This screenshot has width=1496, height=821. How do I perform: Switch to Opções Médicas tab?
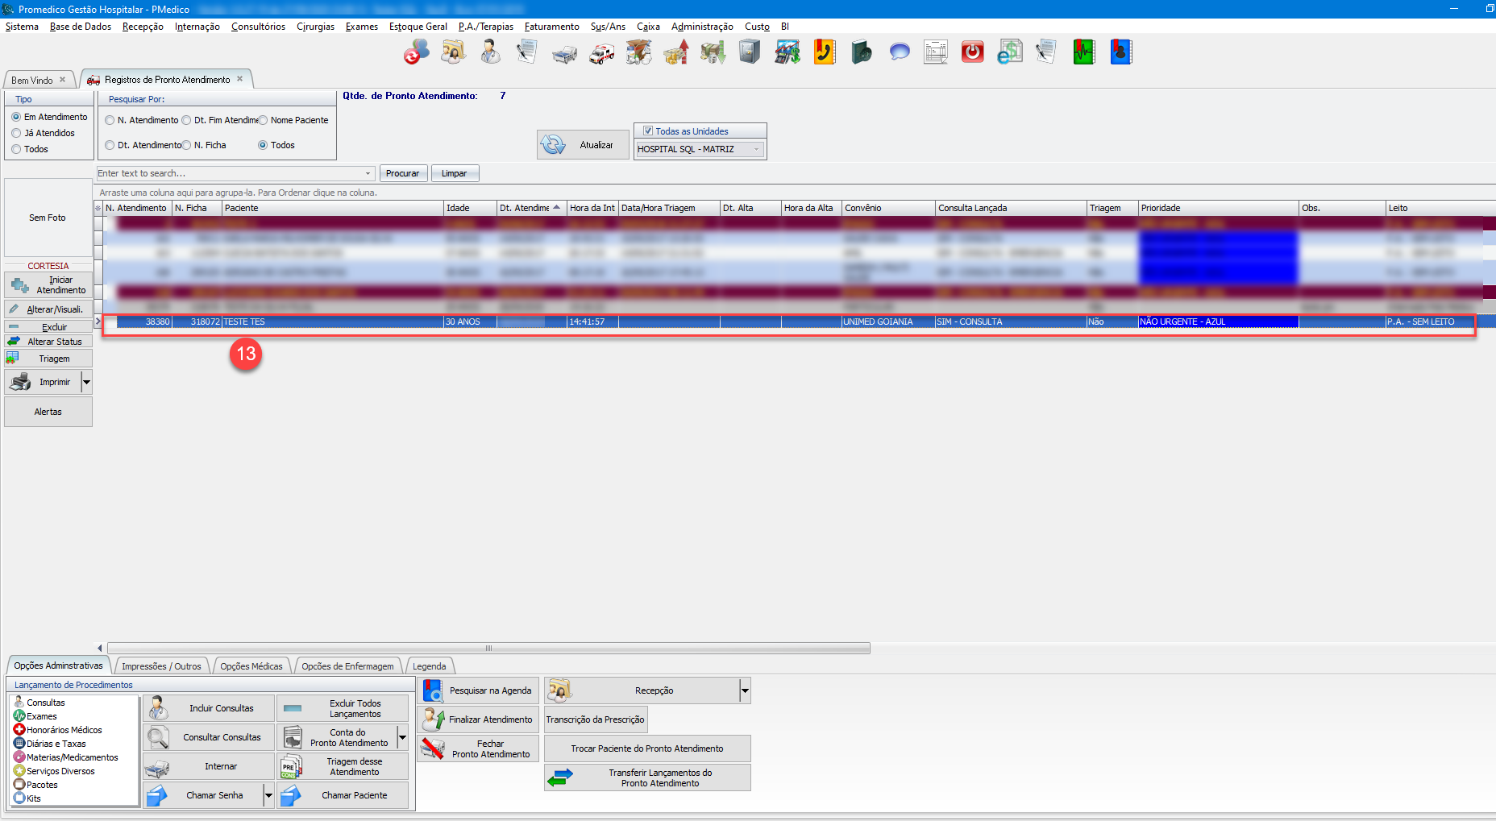coord(251,666)
